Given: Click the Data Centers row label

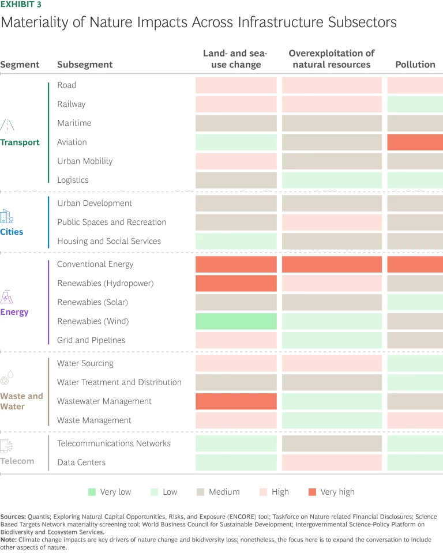Looking at the screenshot, I should coord(81,462).
